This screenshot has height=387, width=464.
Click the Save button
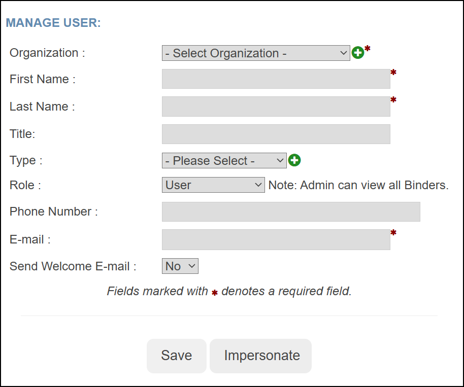(x=176, y=356)
